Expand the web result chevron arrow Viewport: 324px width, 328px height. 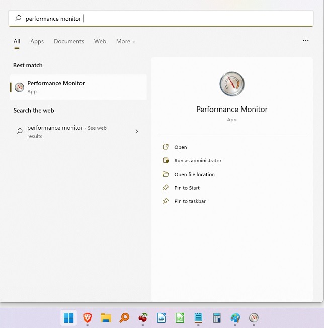[x=137, y=131]
